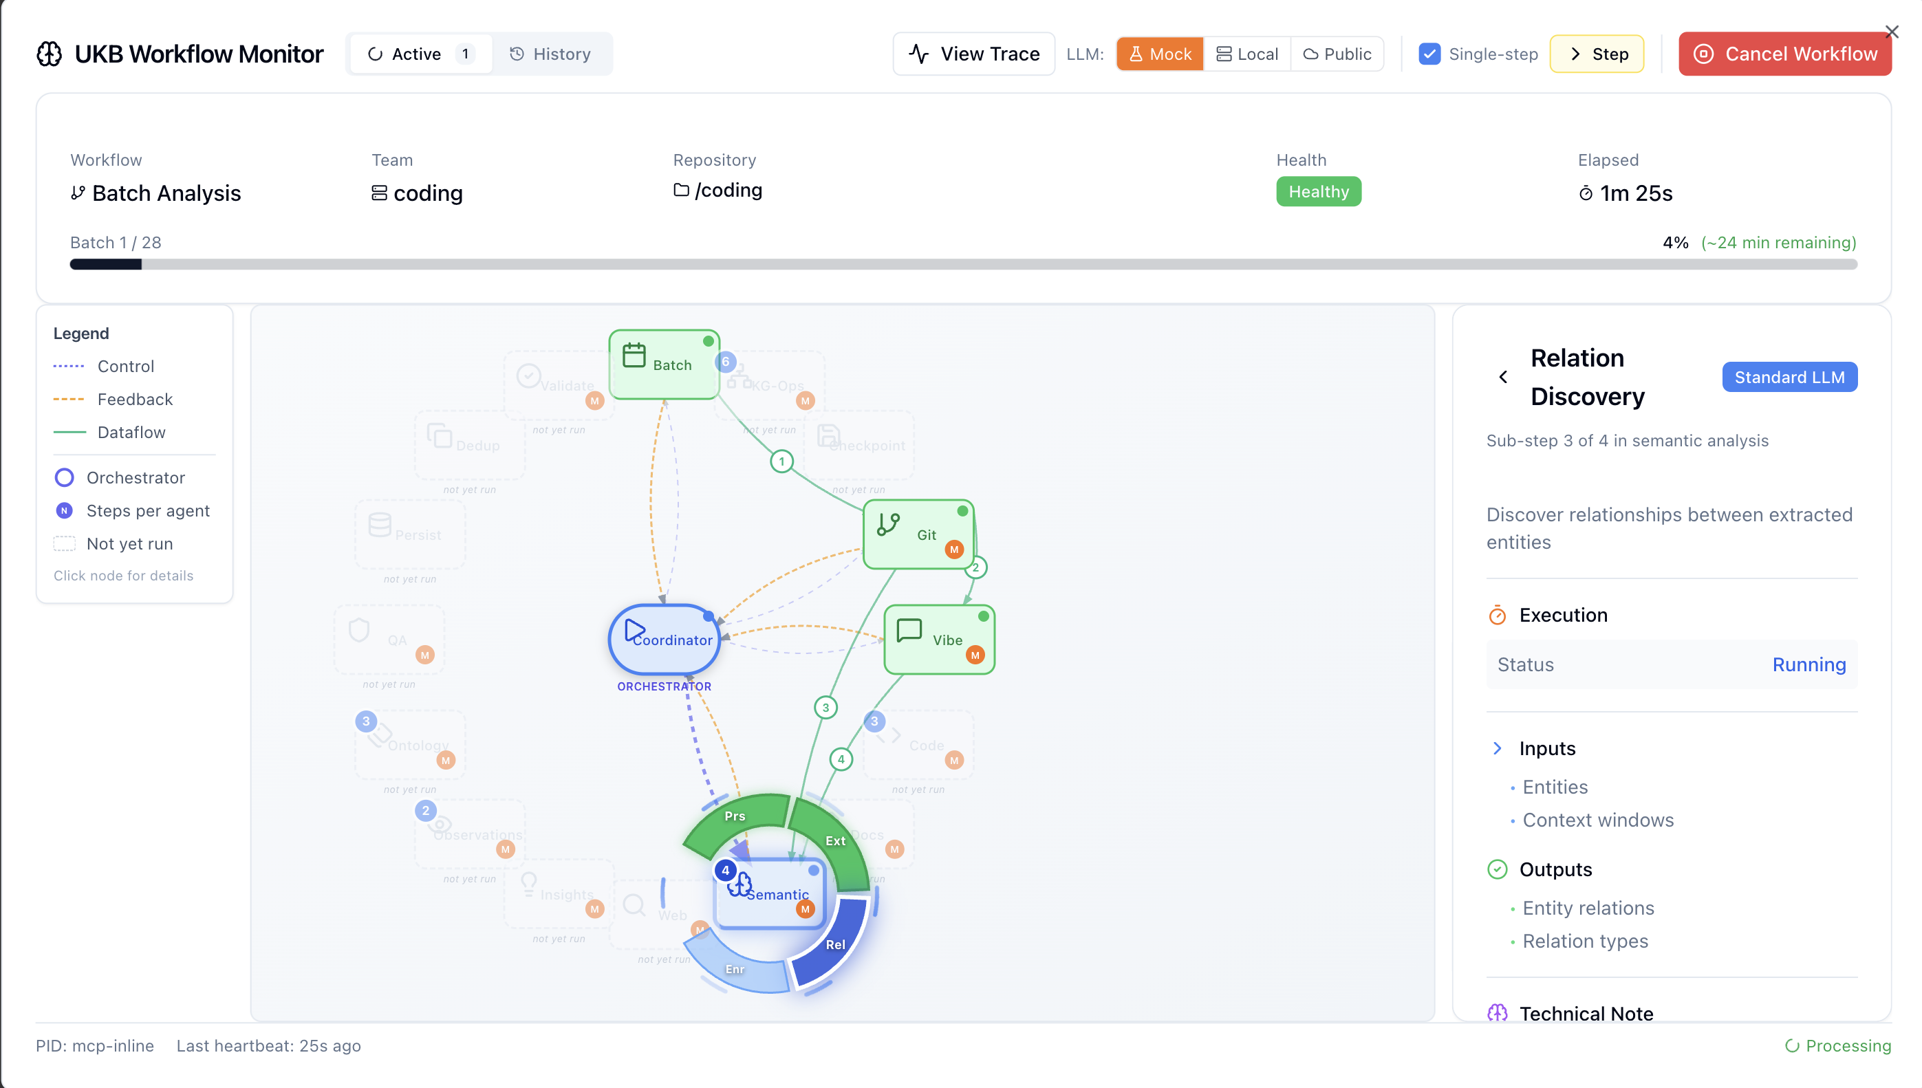Select the Vibe agent node
The width and height of the screenshot is (1922, 1088).
pos(938,640)
